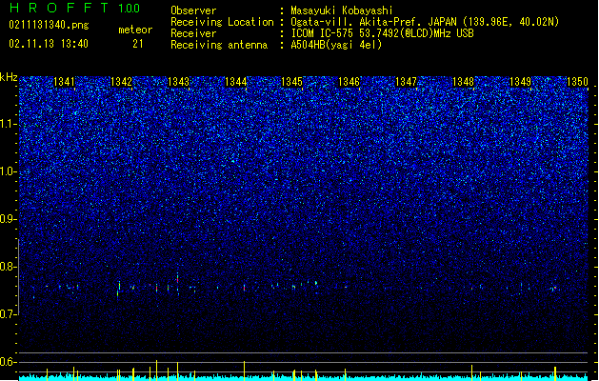The image size is (599, 381).
Task: Click the 0.8 kHz axis label
Action: pos(8,267)
